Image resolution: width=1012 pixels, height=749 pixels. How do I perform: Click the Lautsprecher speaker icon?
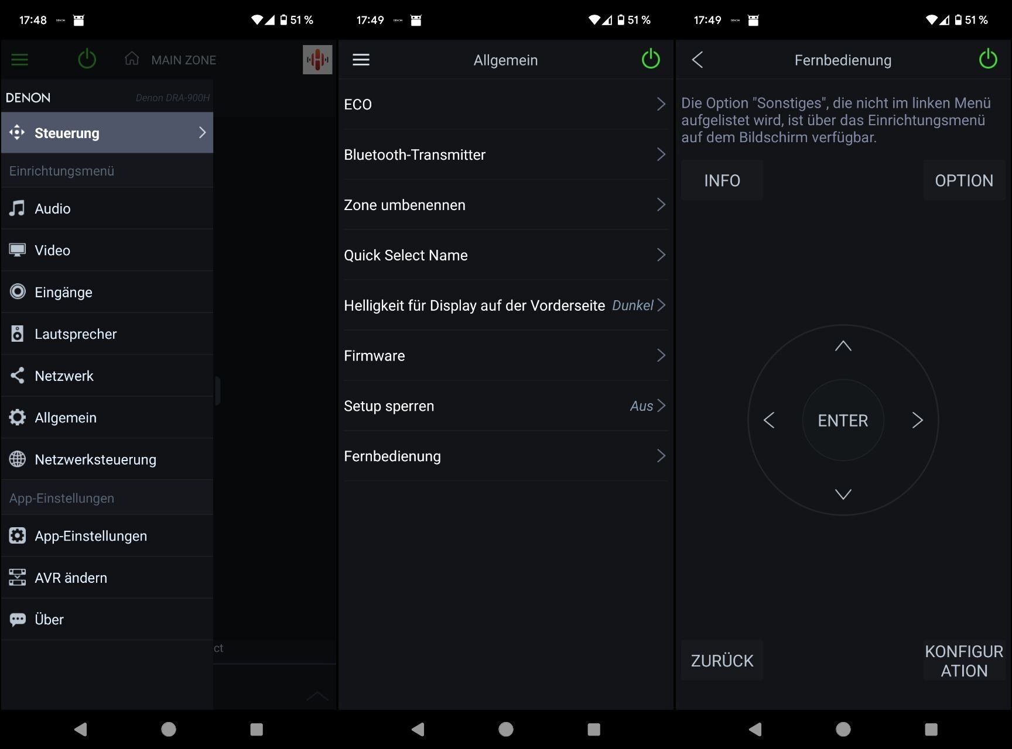tap(18, 334)
